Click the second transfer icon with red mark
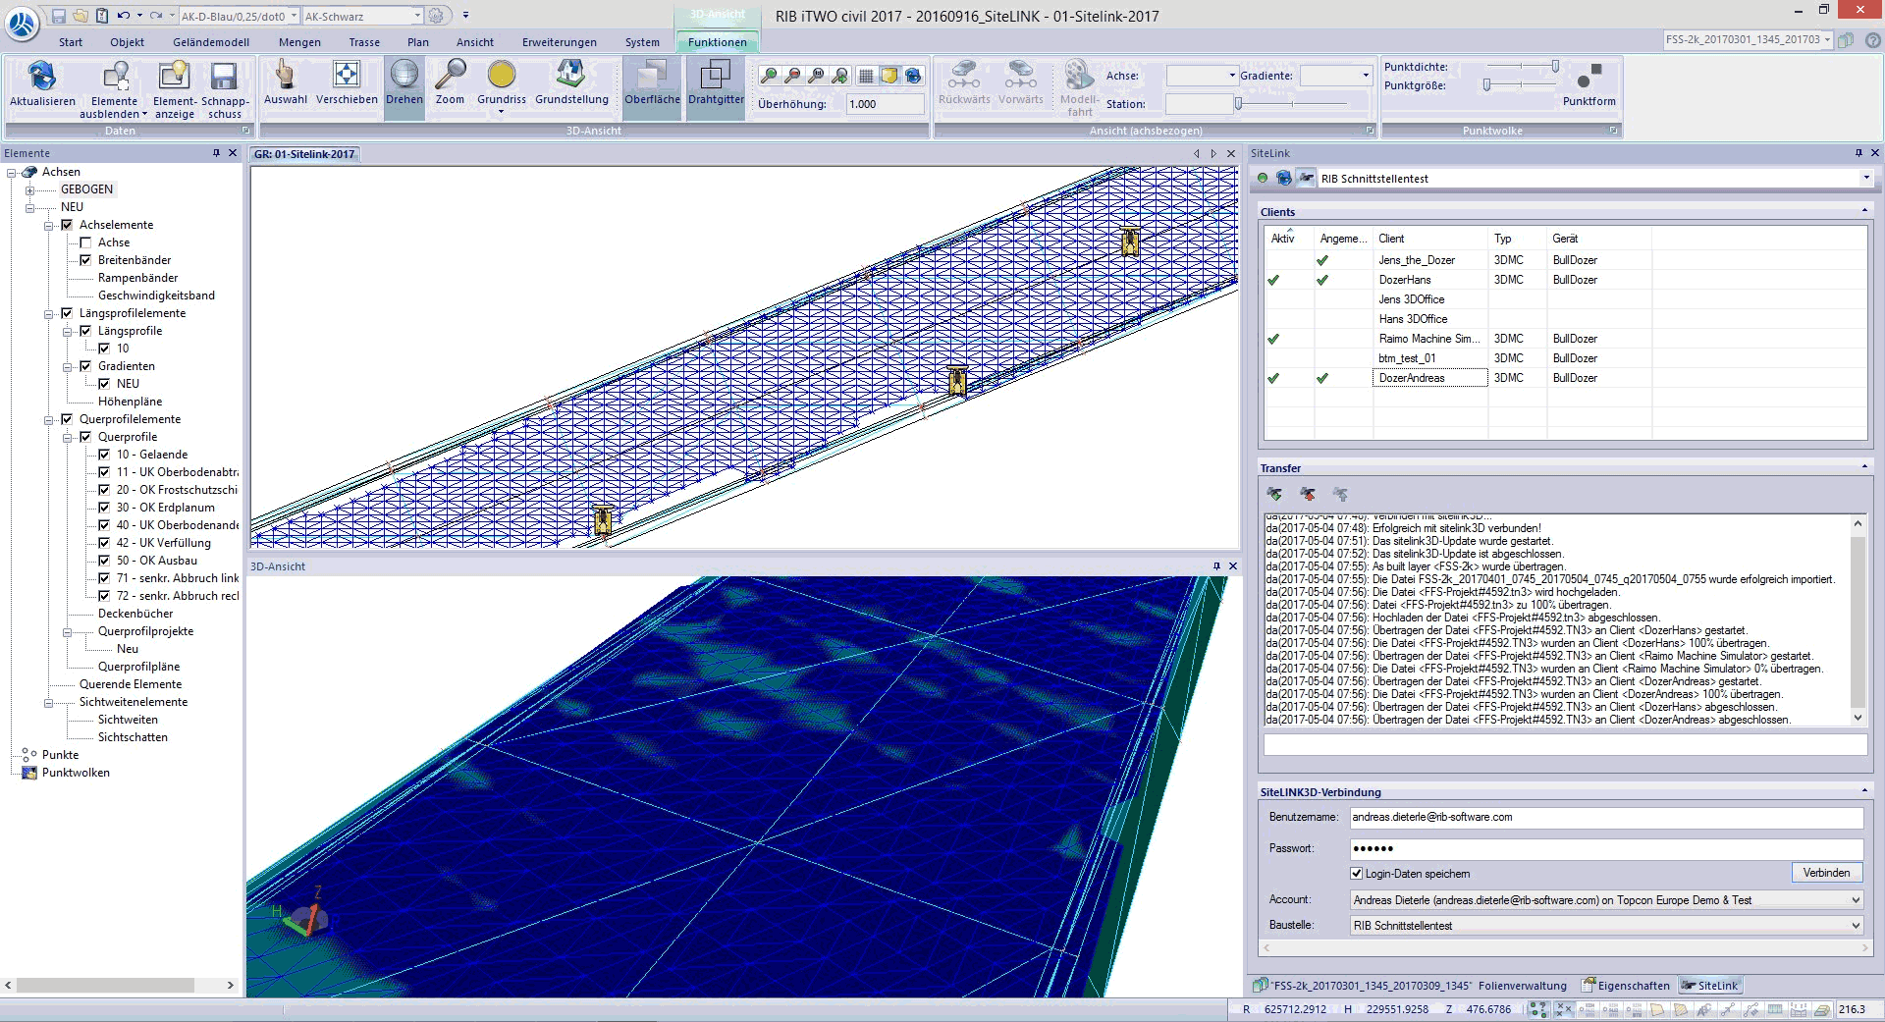Screen dimensions: 1885x1022 pyautogui.click(x=1308, y=494)
